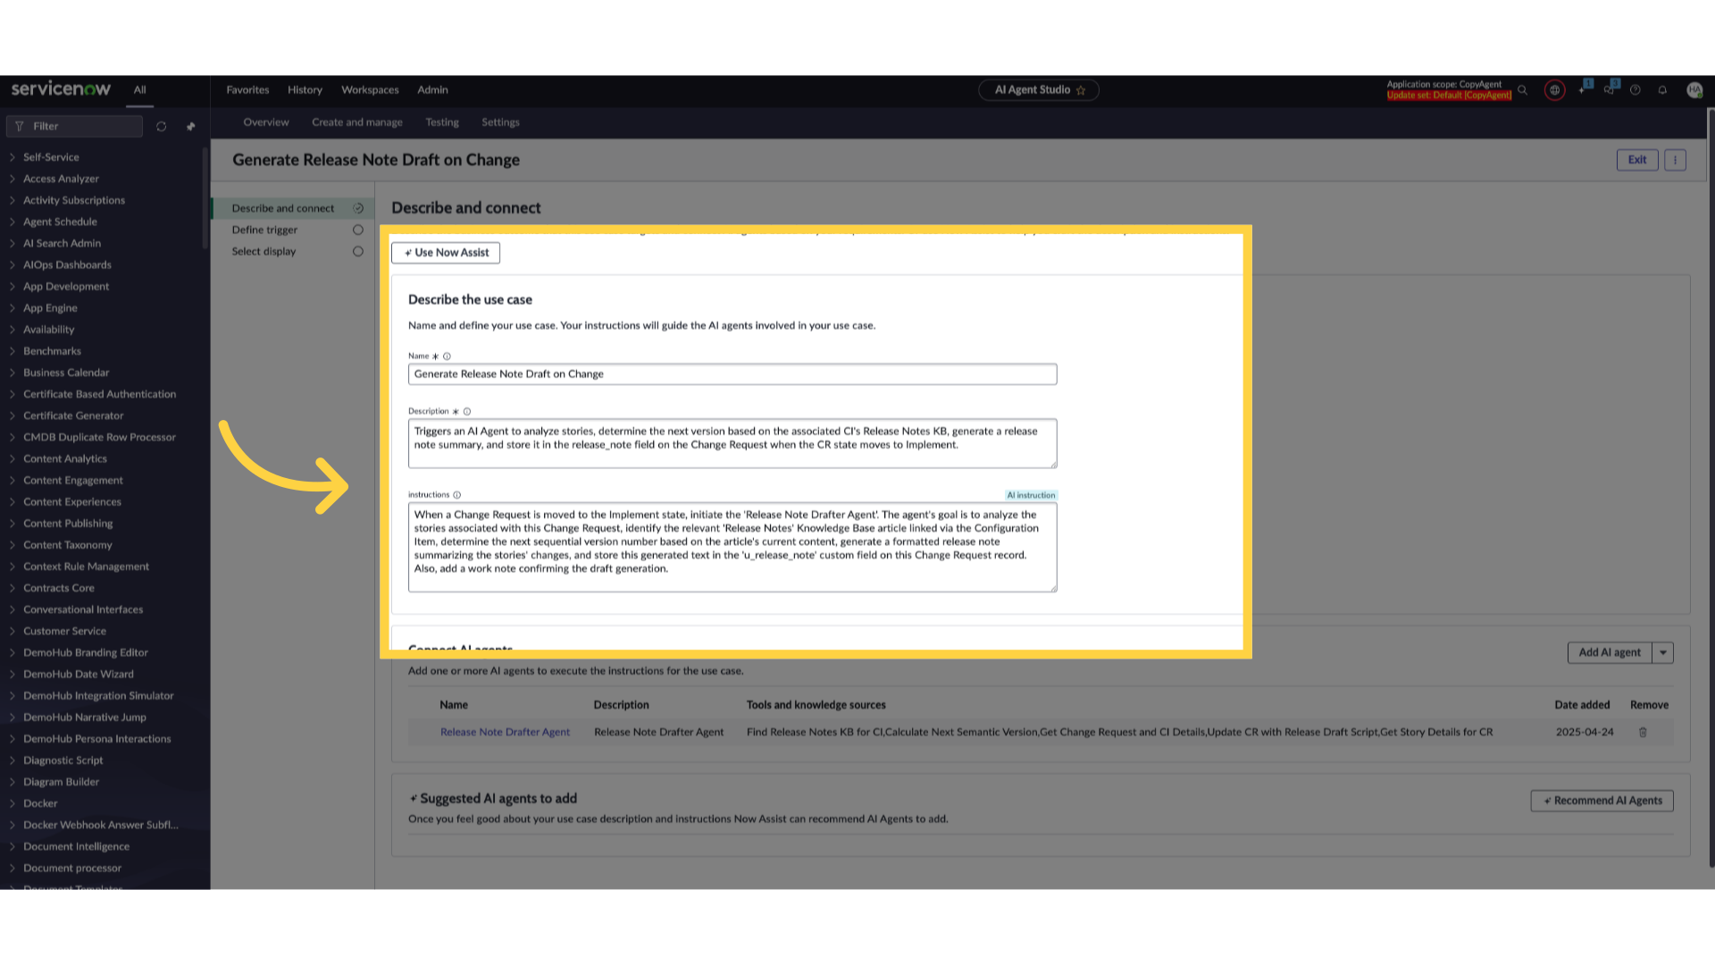
Task: Show the Name field info tooltip icon
Action: point(448,357)
